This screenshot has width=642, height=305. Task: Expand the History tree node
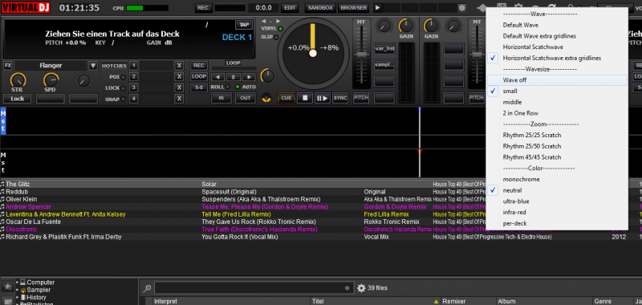pos(18,297)
